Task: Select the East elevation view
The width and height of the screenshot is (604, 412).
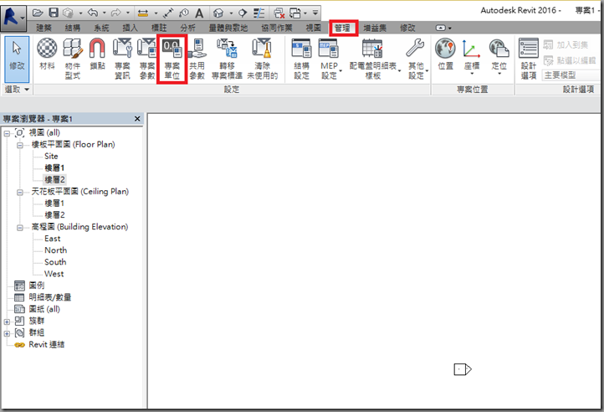Action: (53, 239)
